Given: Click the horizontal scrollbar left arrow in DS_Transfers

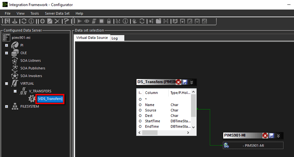Looking at the screenshot, I should pos(139,132).
